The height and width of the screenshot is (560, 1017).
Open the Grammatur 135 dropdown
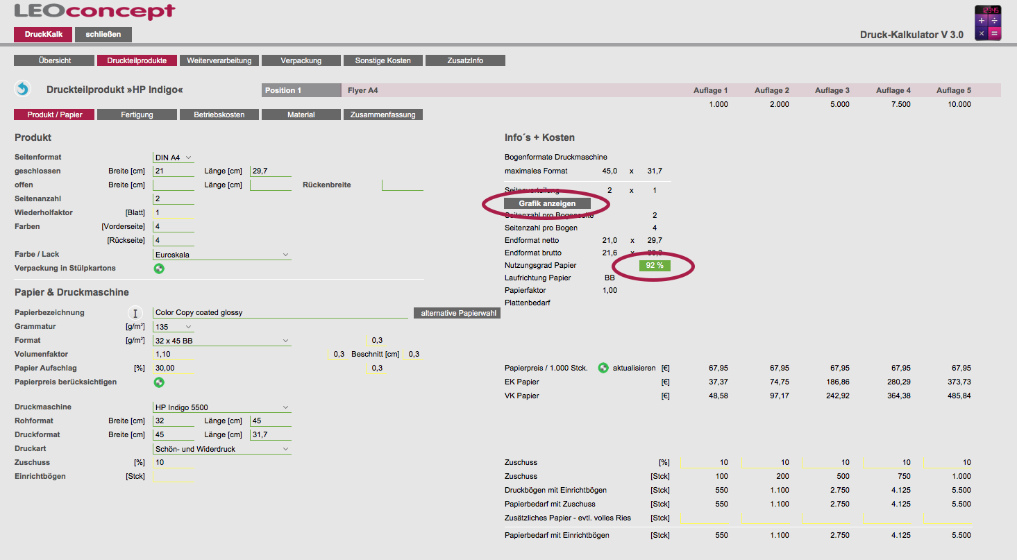point(173,327)
